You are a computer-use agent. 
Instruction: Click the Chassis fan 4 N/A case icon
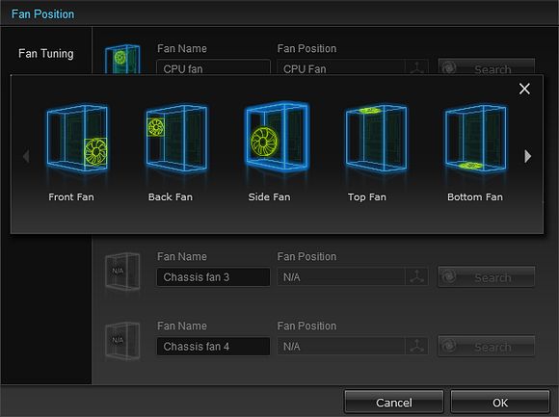122,341
